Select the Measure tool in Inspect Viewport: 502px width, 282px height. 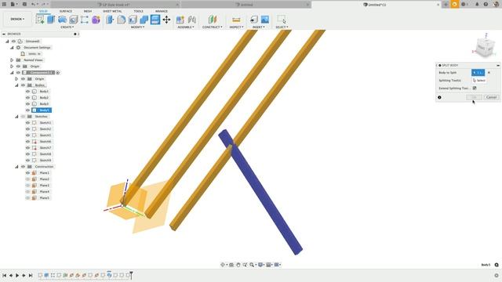tap(236, 20)
